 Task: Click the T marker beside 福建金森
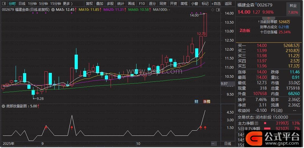(x=256, y=4)
